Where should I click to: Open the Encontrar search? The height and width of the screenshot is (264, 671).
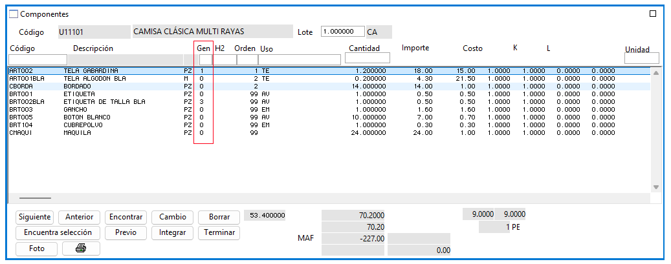126,217
